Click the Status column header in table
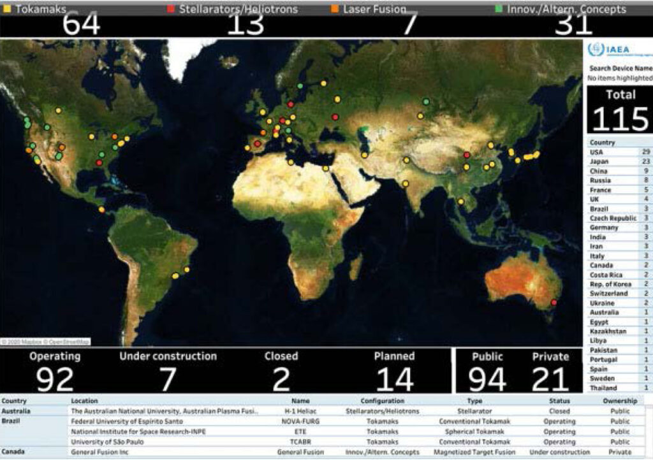Viewport: 653px width, 460px height. pyautogui.click(x=559, y=401)
